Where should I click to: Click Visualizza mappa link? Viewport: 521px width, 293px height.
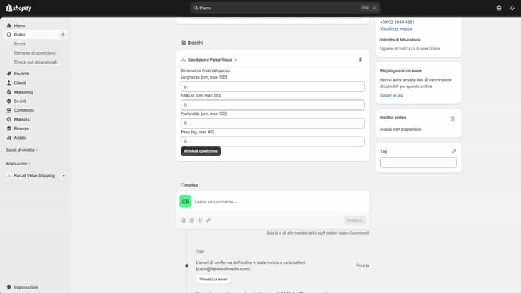(x=396, y=29)
